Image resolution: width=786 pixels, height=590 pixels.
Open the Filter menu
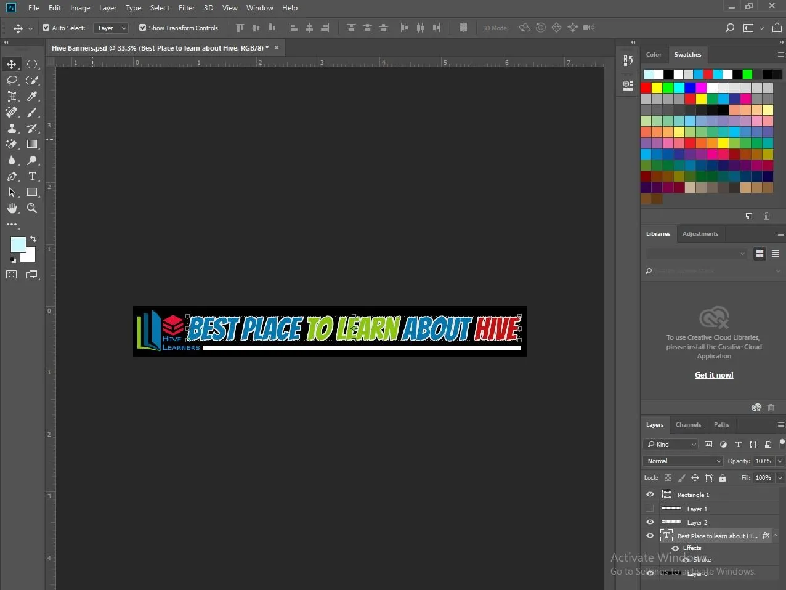coord(187,8)
